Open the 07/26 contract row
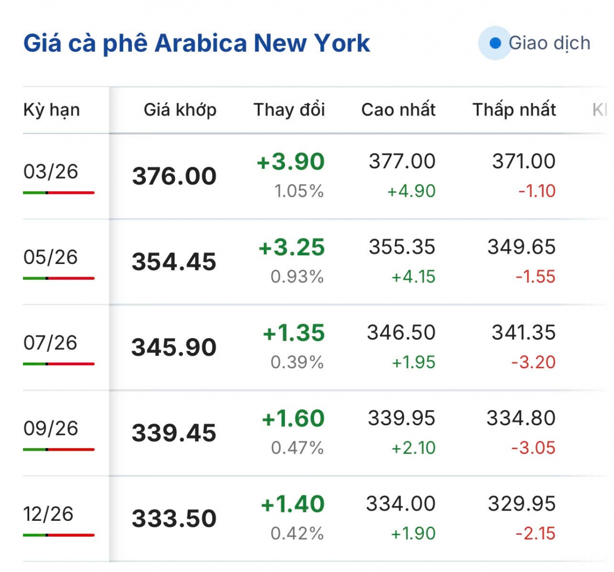 point(50,343)
